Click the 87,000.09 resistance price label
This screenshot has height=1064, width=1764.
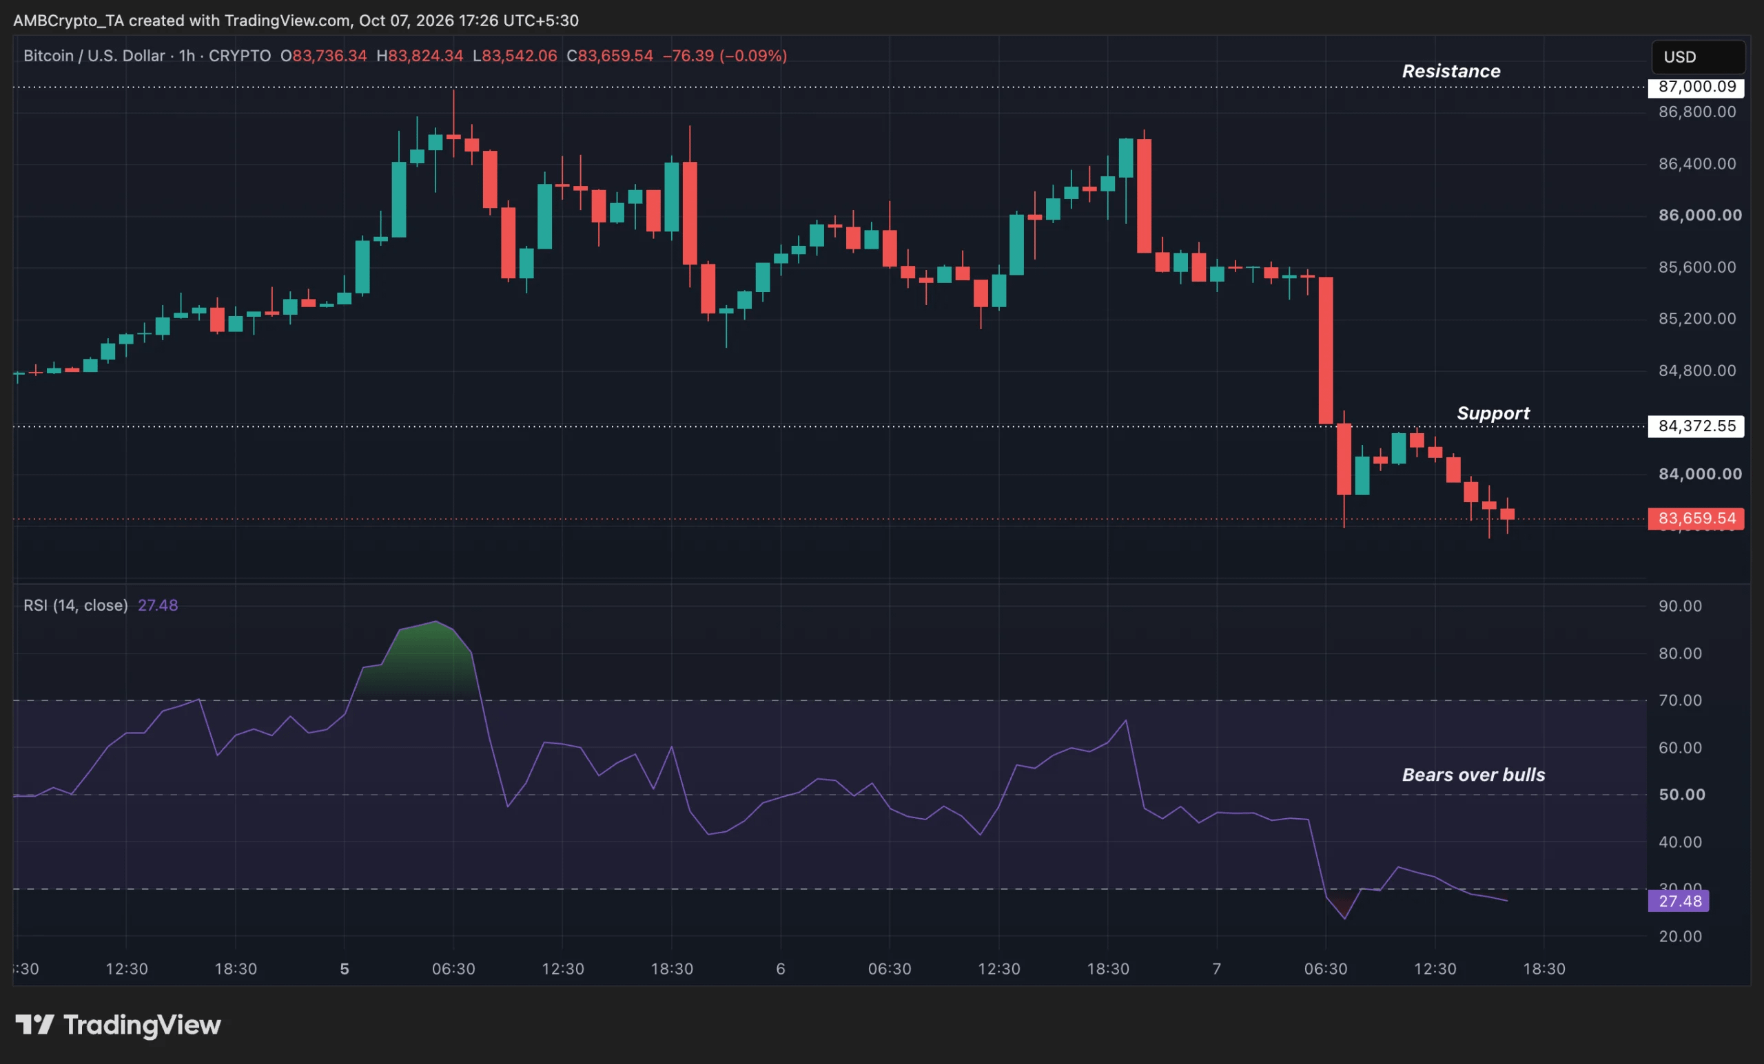point(1696,87)
